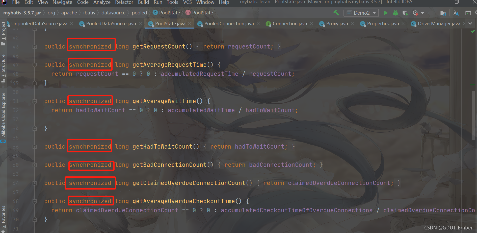Switch to Properties.java tab
Image resolution: width=477 pixels, height=233 pixels.
click(x=383, y=24)
